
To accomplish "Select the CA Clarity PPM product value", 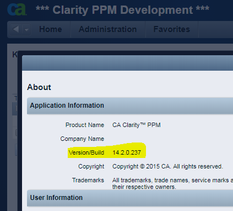I will (137, 125).
